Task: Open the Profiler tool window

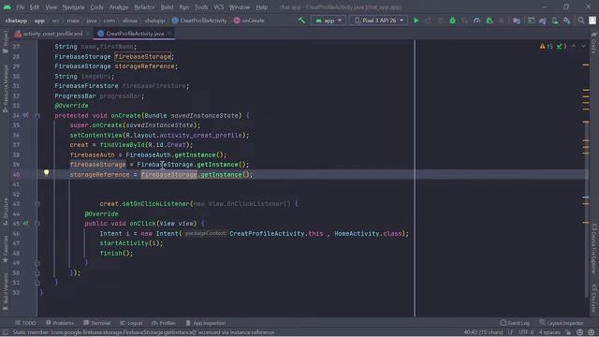Action: 164,323
